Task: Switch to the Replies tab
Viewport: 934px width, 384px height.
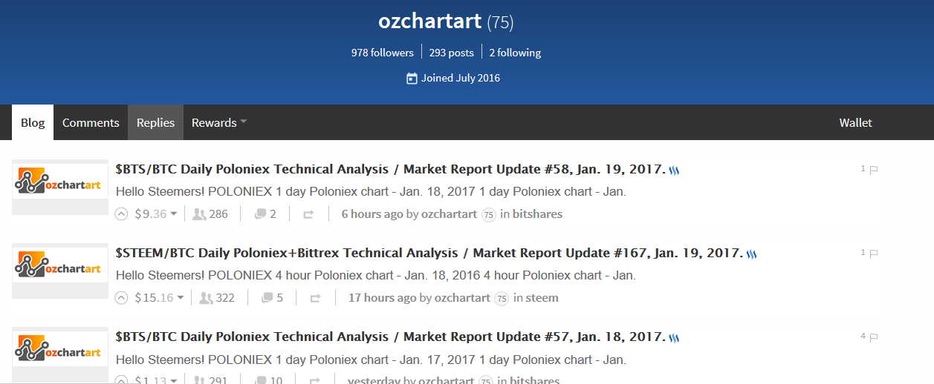Action: [155, 123]
